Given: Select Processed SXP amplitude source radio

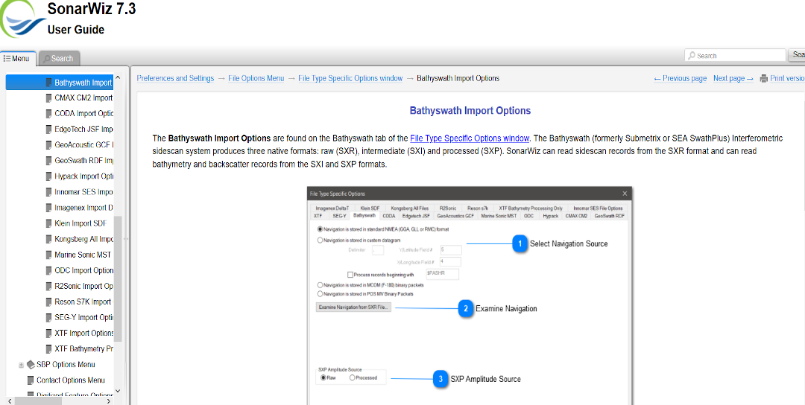Looking at the screenshot, I should (352, 378).
